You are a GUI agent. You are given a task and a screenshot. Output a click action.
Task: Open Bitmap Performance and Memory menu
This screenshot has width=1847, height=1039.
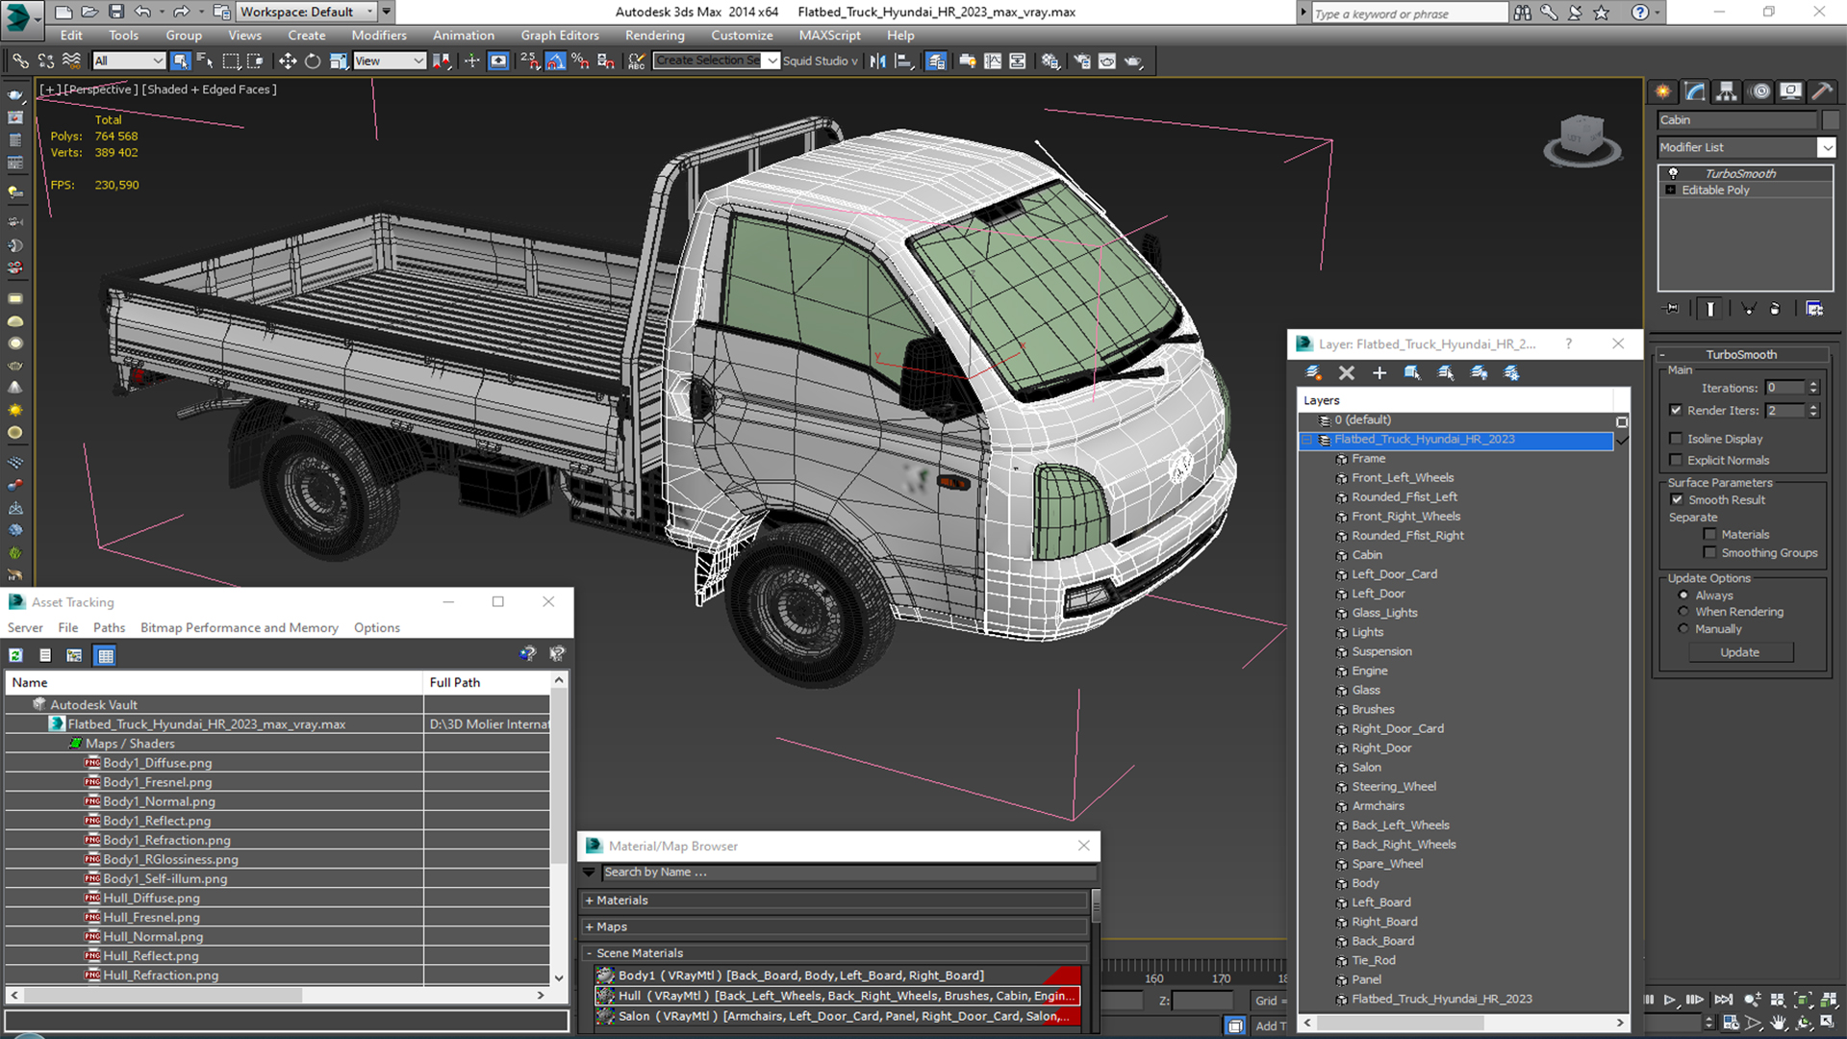tap(240, 627)
